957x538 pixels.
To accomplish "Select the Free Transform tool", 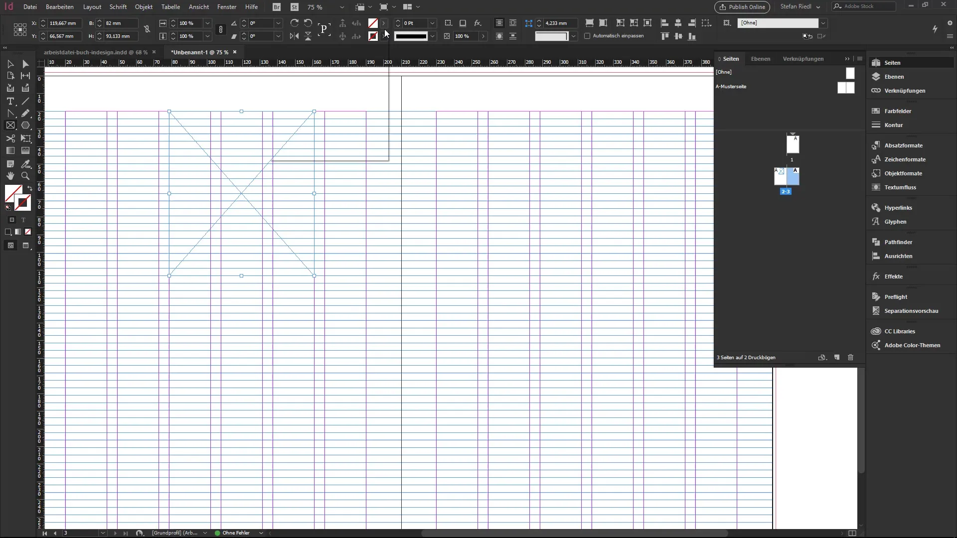I will [x=25, y=138].
